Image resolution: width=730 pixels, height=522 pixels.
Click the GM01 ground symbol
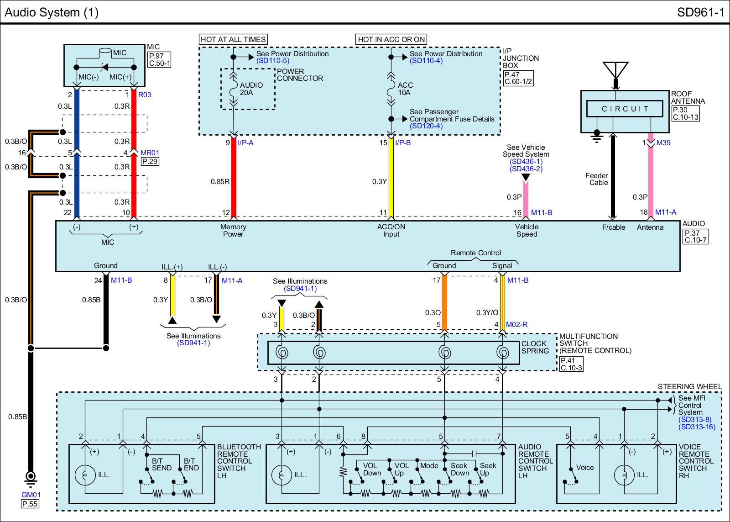pyautogui.click(x=31, y=477)
